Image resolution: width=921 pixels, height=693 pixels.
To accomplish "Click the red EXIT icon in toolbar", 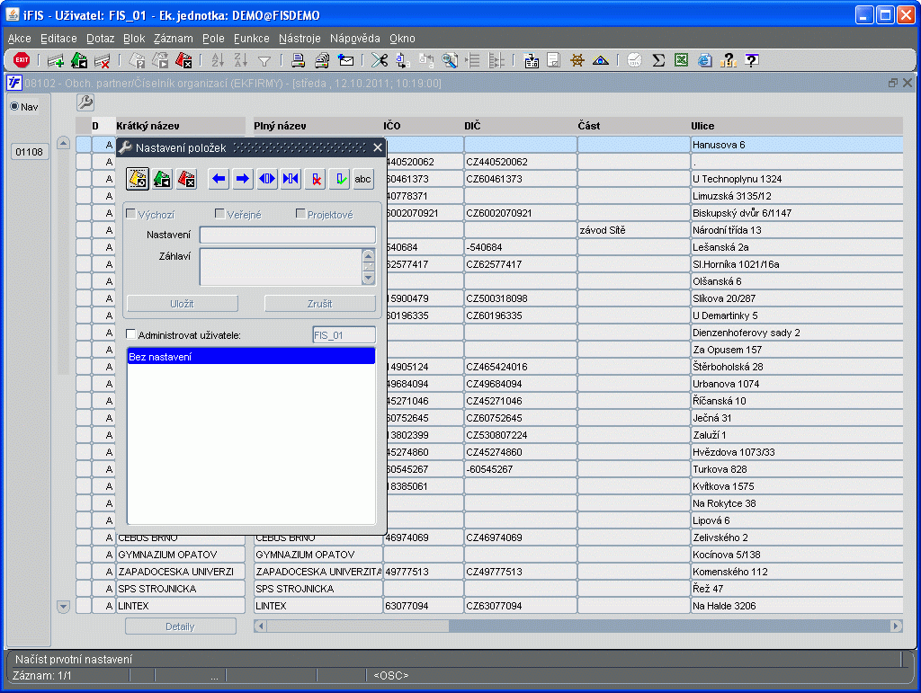I will 22,60.
